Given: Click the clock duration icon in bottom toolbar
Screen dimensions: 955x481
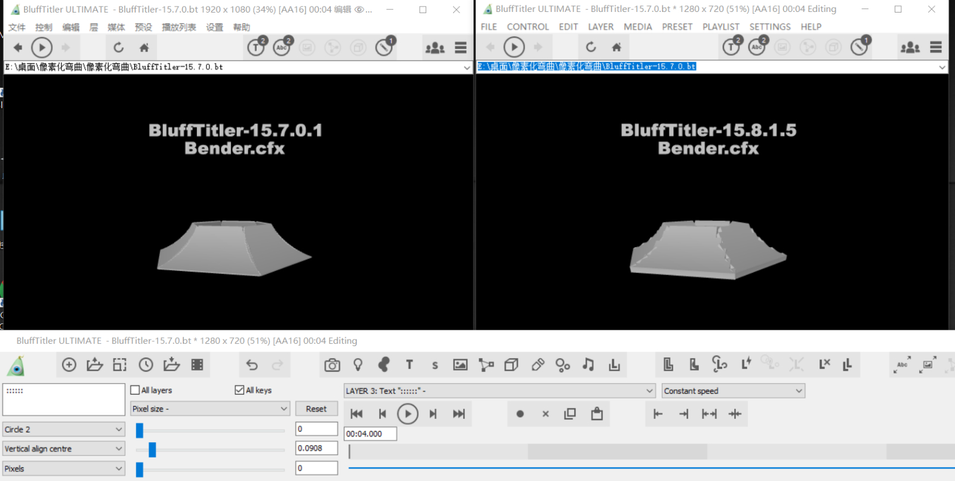Looking at the screenshot, I should (x=146, y=365).
